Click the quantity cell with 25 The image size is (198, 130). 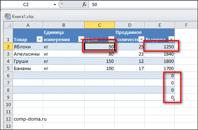130,47
